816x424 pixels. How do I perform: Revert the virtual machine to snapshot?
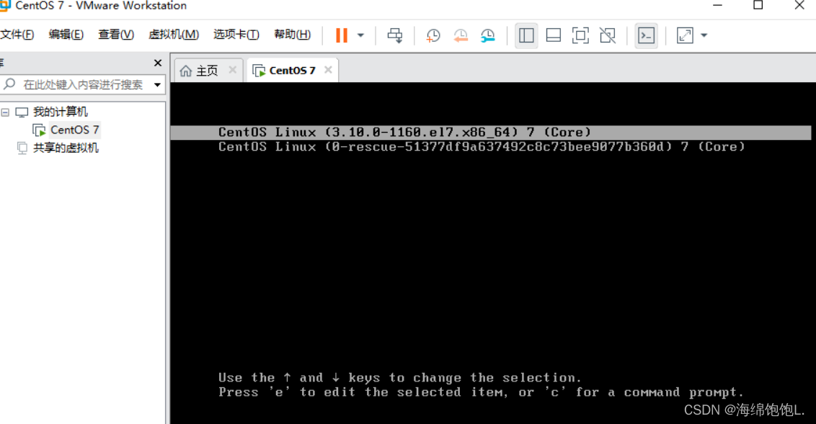(x=461, y=35)
